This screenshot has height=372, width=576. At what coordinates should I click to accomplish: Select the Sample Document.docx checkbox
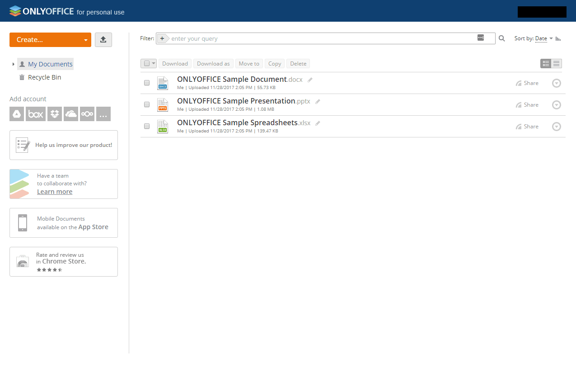point(147,83)
